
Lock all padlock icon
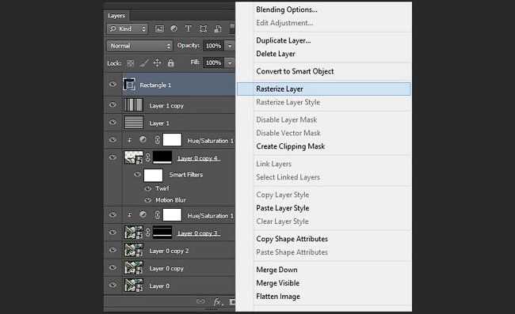tap(171, 63)
